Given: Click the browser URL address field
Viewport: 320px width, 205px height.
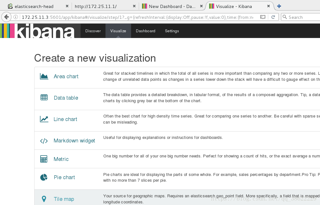Looking at the screenshot, I should [137, 17].
